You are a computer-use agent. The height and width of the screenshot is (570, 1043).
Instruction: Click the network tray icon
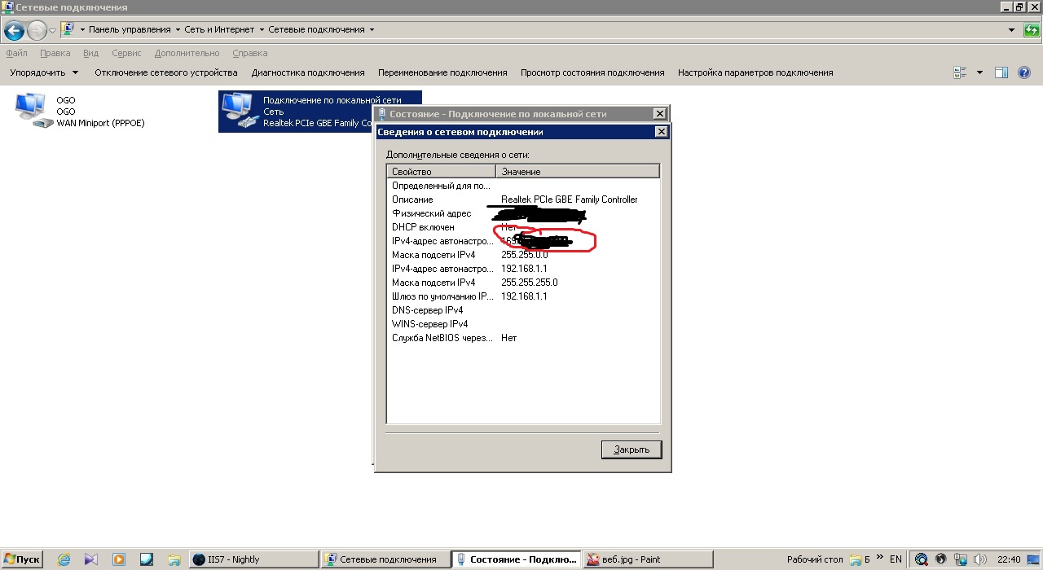point(961,559)
